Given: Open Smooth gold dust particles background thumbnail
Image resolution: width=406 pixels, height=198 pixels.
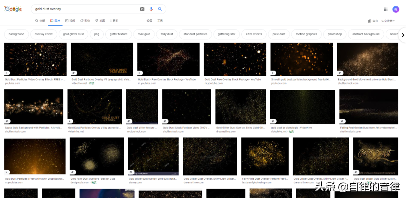Looking at the screenshot, I should (301, 59).
